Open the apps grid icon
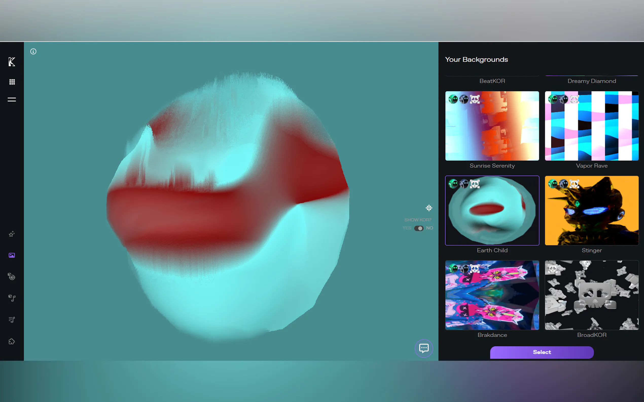644x402 pixels. [x=12, y=82]
